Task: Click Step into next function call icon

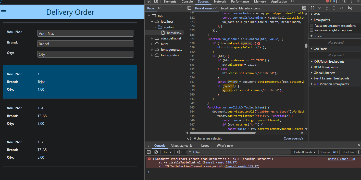Action: pos(327,8)
